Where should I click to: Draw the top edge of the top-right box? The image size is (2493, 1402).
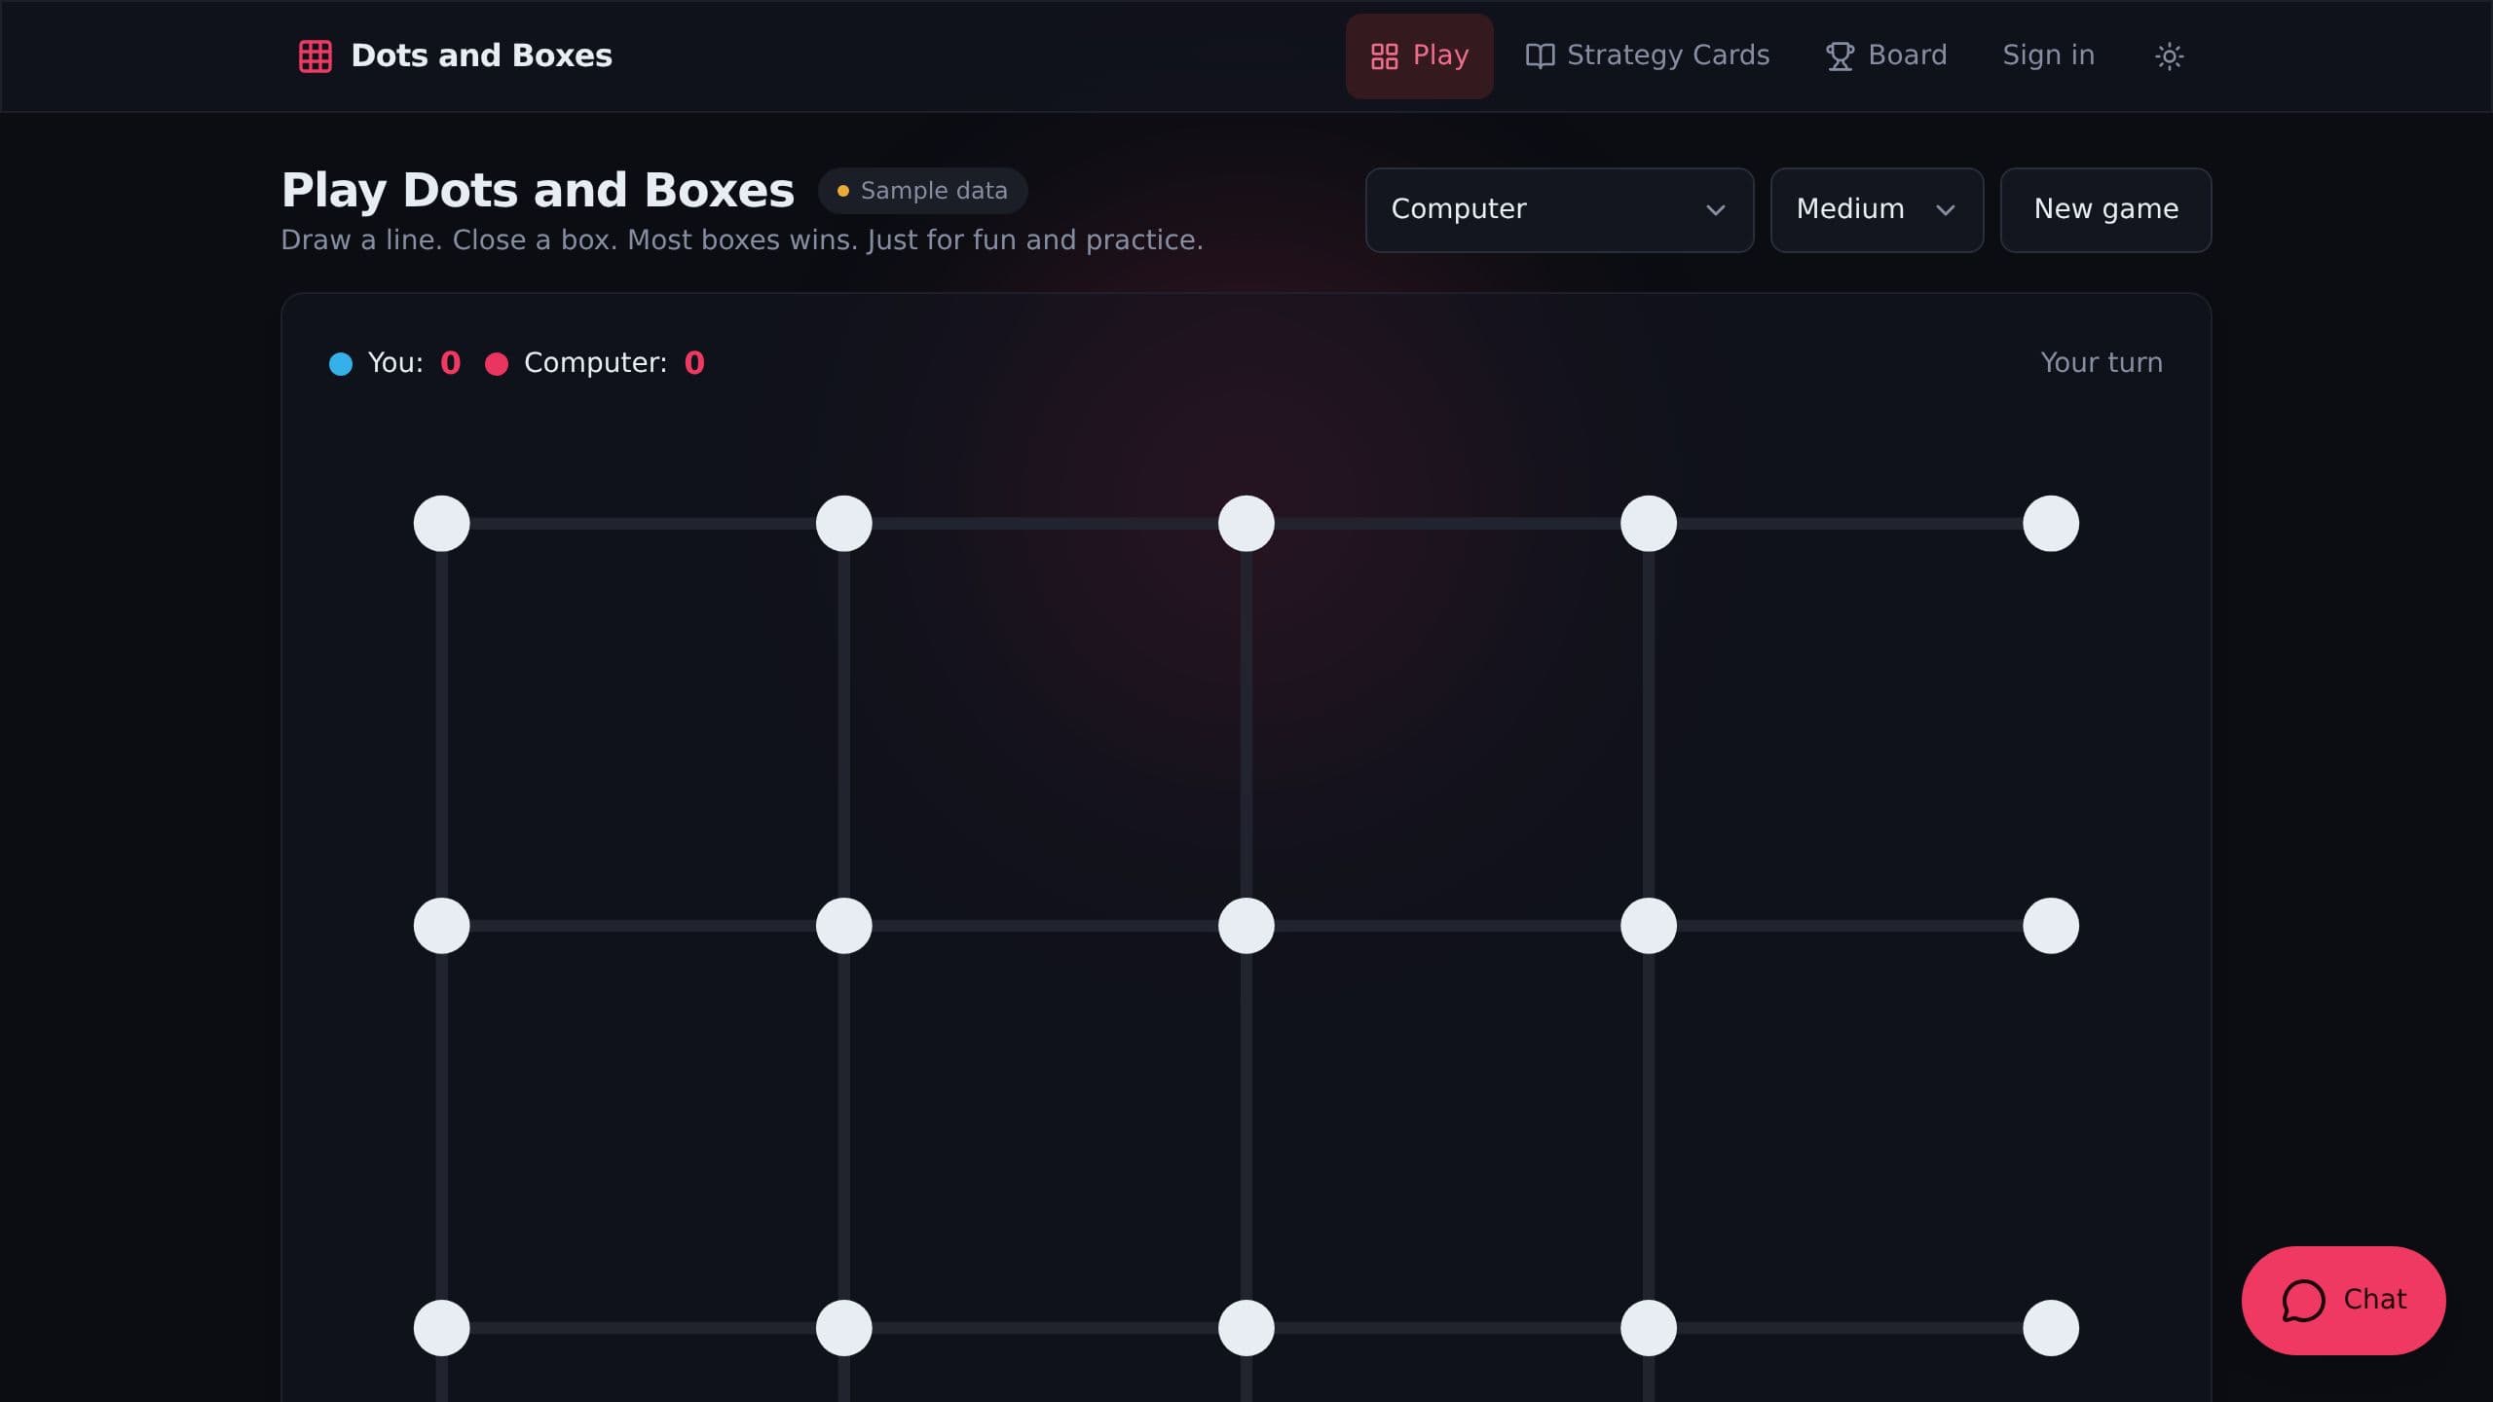1849,524
